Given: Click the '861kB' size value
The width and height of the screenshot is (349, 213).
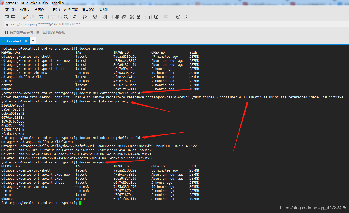Looking at the screenshot, I should pos(194,77).
